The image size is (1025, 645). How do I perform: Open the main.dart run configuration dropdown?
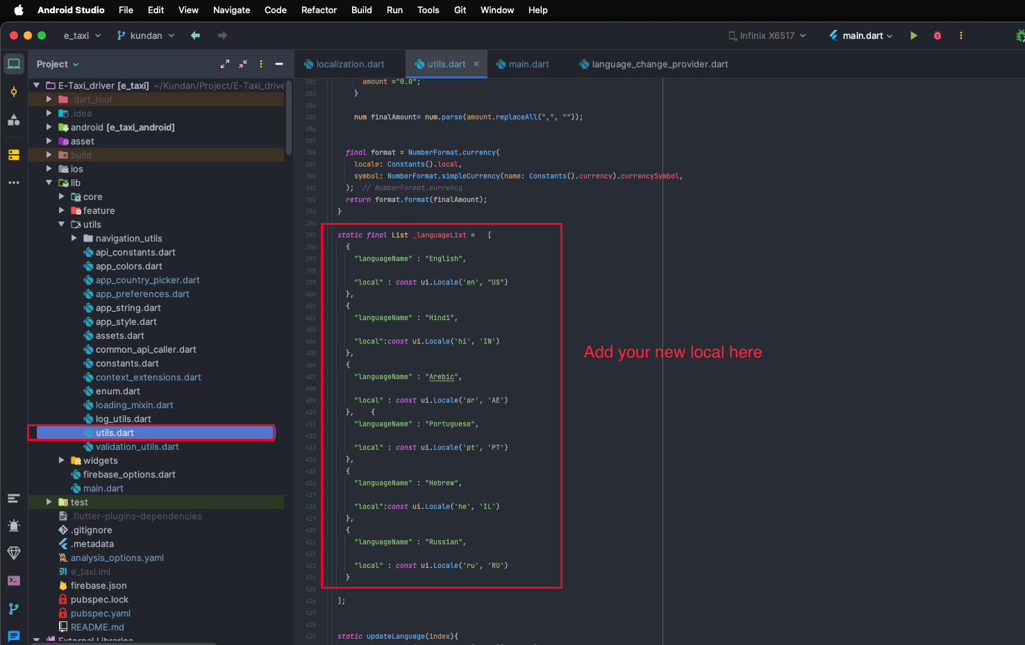coord(861,35)
